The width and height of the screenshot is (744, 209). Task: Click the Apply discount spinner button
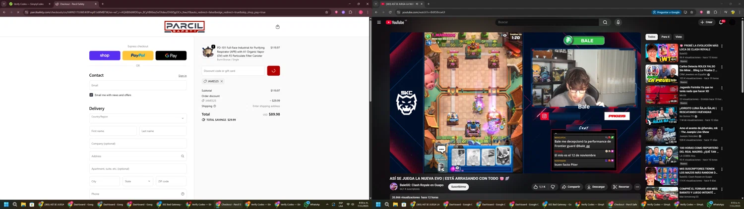273,71
